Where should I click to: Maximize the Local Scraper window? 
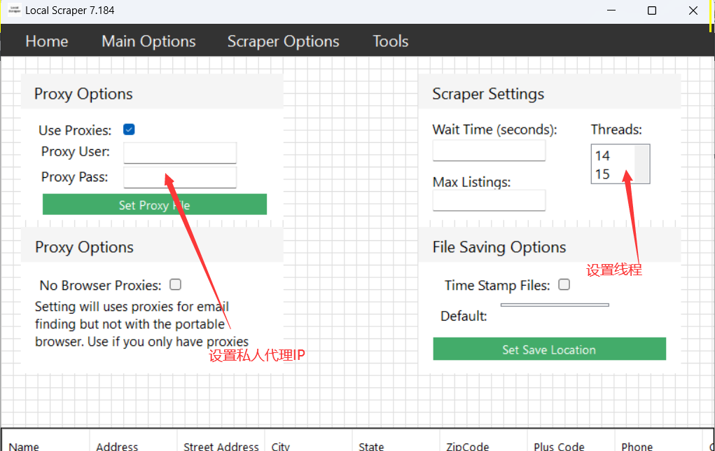click(x=652, y=11)
